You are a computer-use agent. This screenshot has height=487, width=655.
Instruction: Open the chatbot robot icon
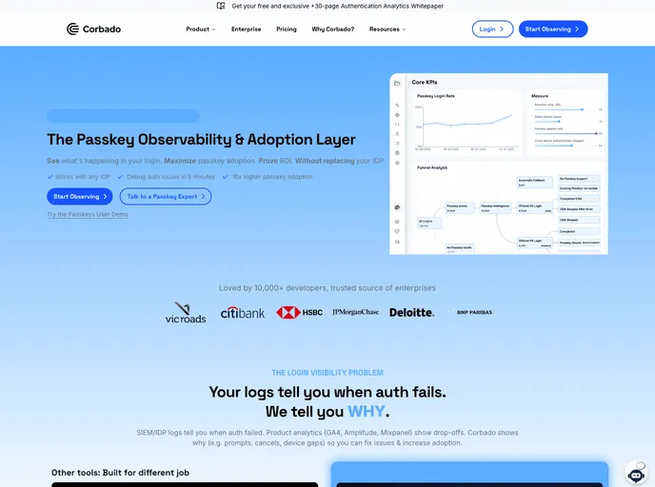coord(636,473)
